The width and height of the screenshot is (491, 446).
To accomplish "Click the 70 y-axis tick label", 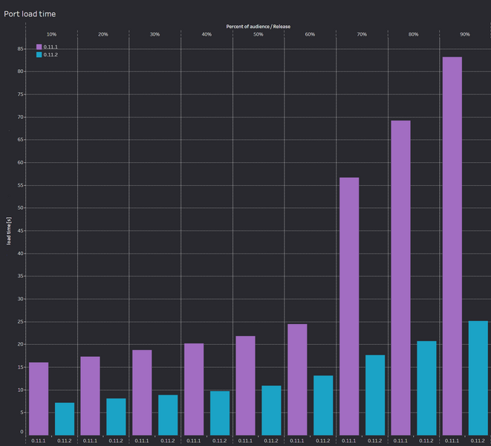I will point(20,117).
